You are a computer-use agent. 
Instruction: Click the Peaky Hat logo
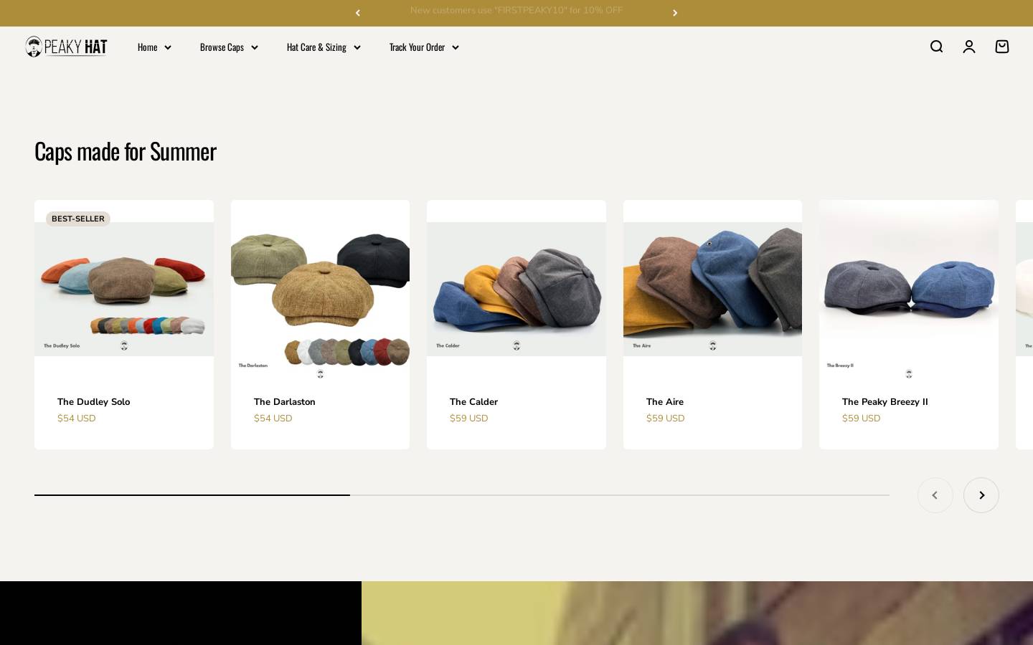click(x=66, y=47)
